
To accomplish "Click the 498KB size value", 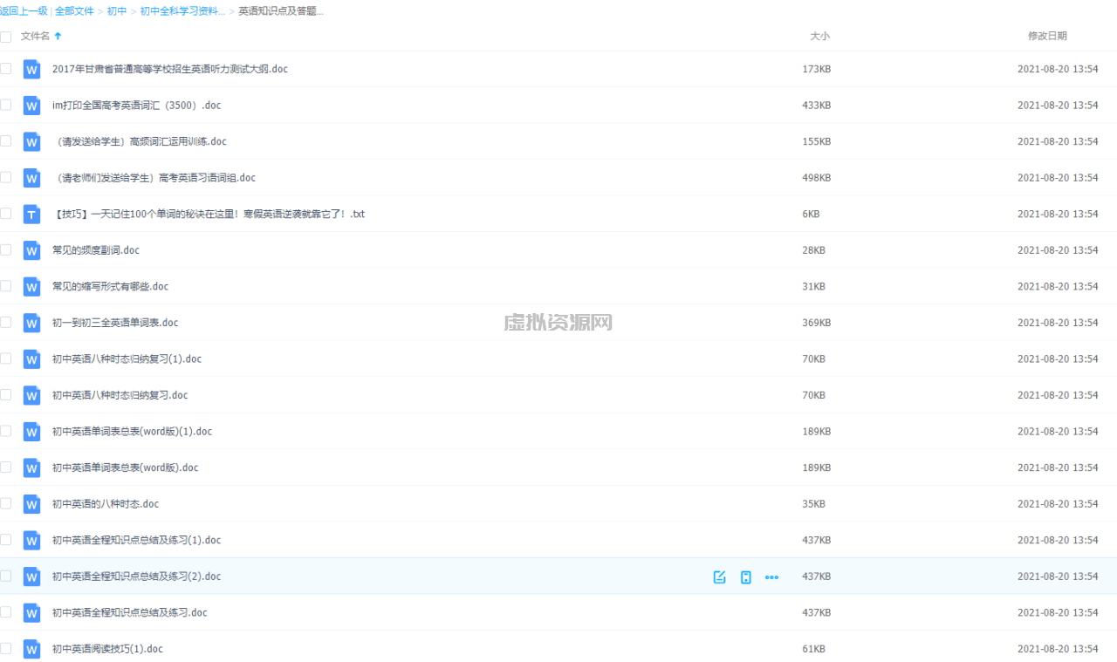I will pyautogui.click(x=817, y=178).
